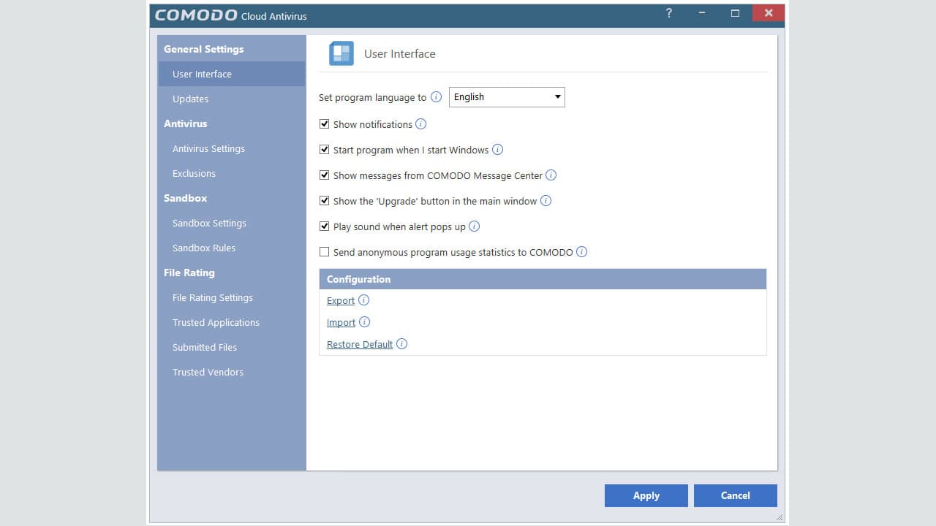This screenshot has height=526, width=936.
Task: Click the Apply button
Action: 646,495
